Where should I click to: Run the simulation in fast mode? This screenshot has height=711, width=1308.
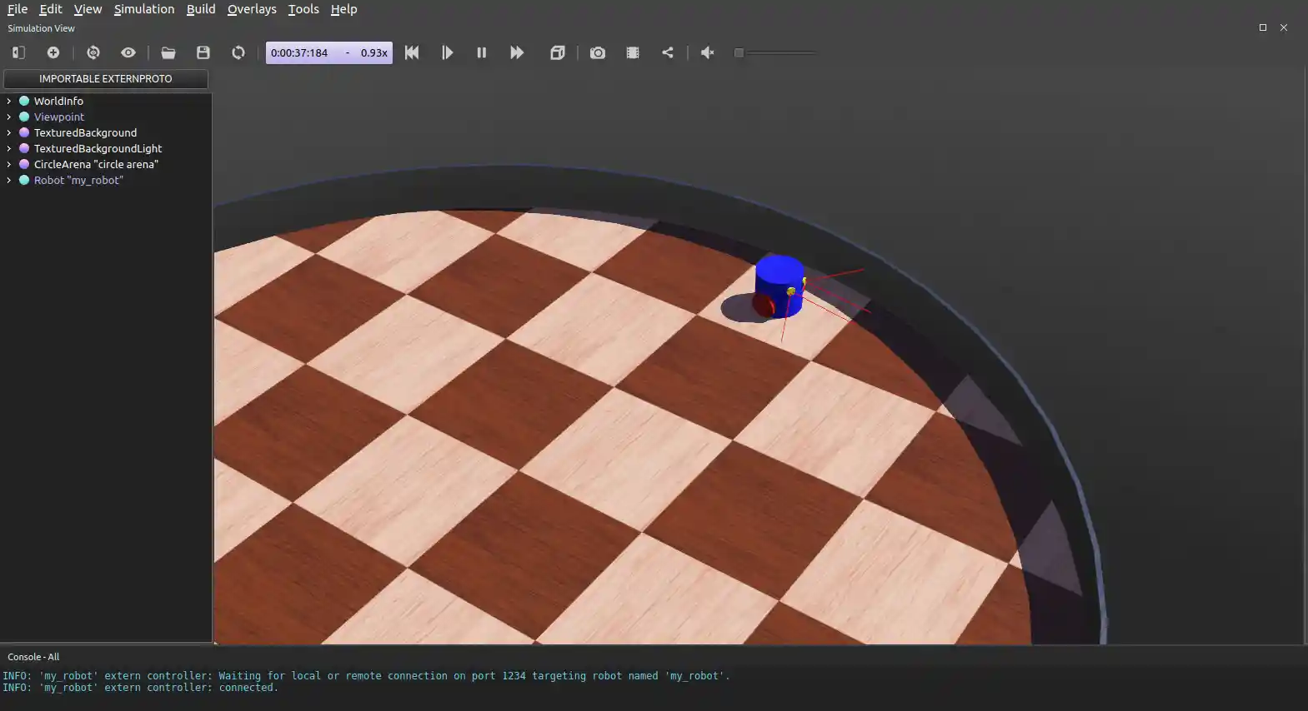coord(517,52)
